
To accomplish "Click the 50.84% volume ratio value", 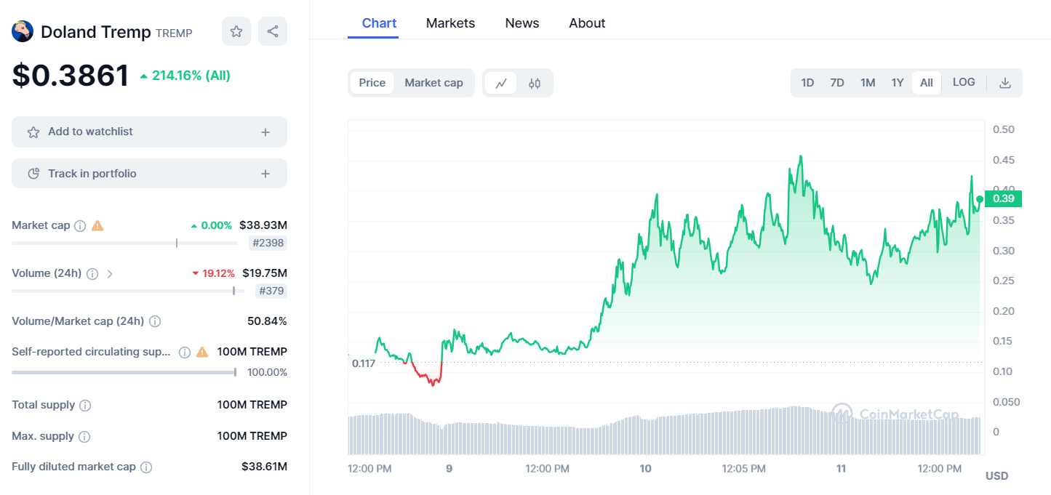I will click(267, 321).
